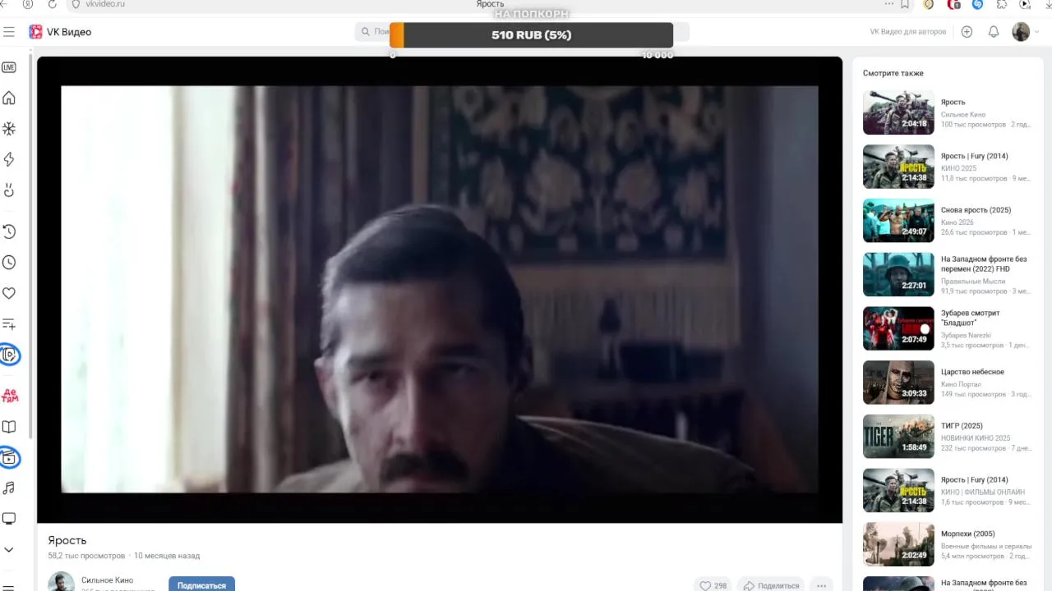Click the blue Shazam-style extension icon
1052x591 pixels.
coord(977,4)
